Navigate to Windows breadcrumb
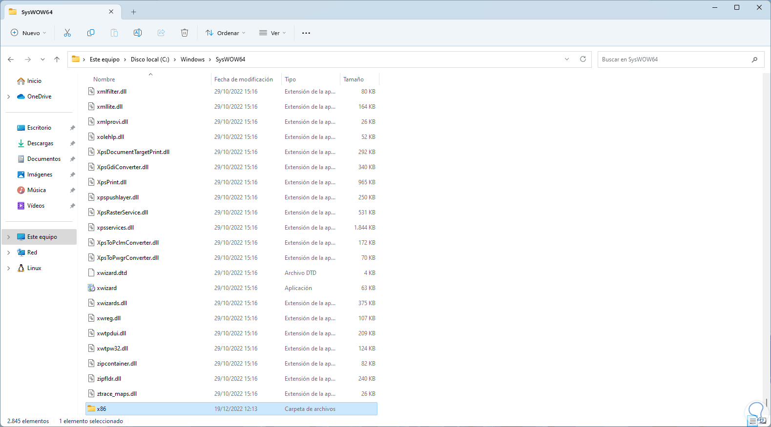 click(x=192, y=59)
